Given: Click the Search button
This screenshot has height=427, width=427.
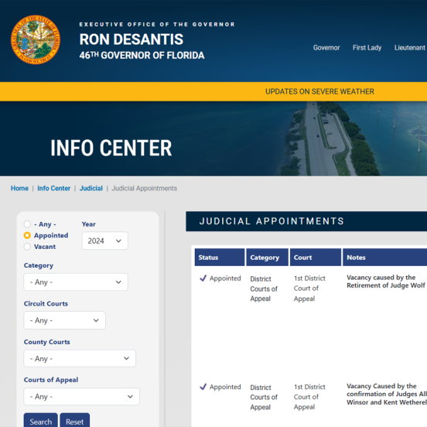Looking at the screenshot, I should [40, 421].
